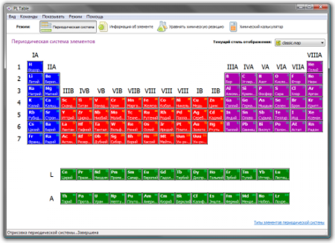
Task: Open the Вид menu
Action: [12, 16]
